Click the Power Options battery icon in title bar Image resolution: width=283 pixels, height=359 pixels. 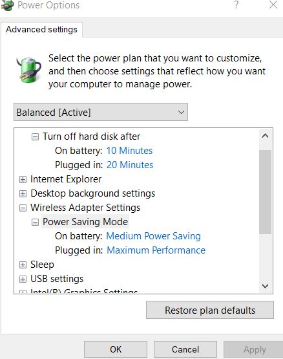click(x=7, y=5)
